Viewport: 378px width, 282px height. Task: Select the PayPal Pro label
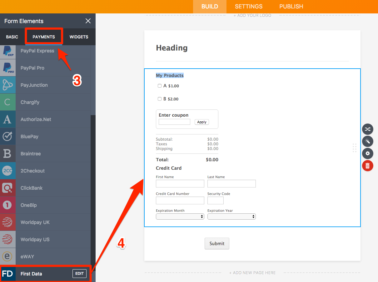(x=32, y=68)
